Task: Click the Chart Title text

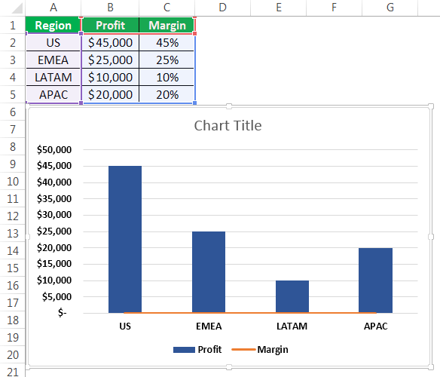Action: point(228,126)
